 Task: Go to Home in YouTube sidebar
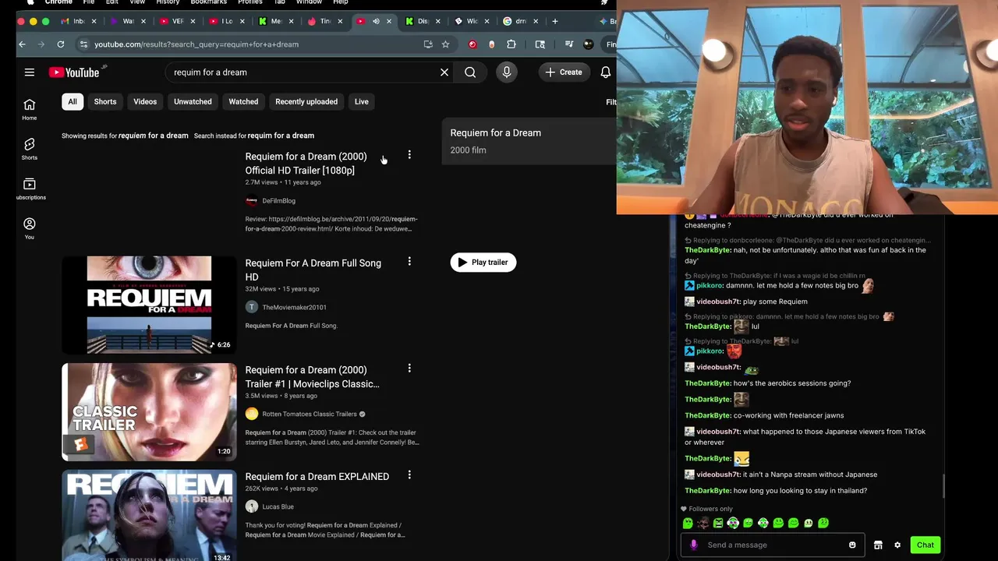(30, 110)
